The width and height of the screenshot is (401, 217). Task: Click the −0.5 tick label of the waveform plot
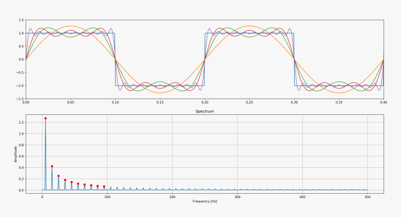click(x=20, y=72)
